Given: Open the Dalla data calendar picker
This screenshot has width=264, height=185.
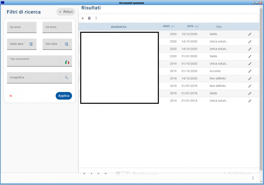Looking at the screenshot, I should coord(31,44).
